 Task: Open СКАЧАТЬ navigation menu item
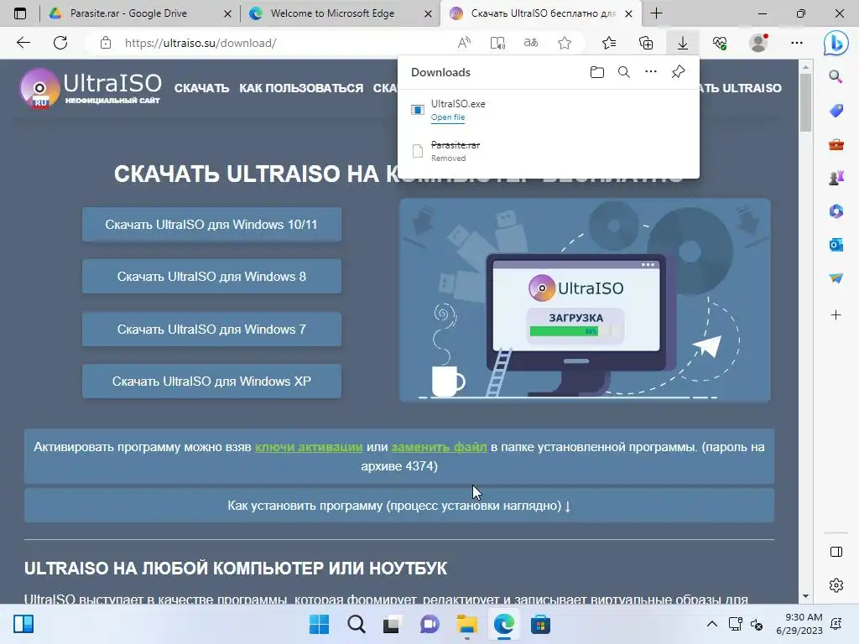pyautogui.click(x=201, y=88)
